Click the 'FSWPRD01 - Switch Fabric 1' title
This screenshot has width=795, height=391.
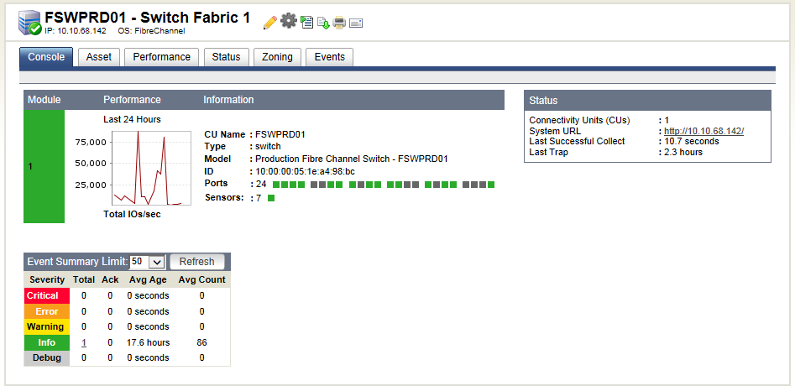[x=148, y=18]
